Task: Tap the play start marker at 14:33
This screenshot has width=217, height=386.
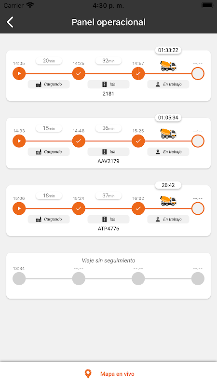Action: (19, 141)
